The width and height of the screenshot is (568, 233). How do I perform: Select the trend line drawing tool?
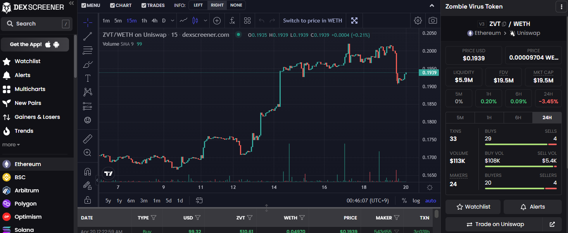pyautogui.click(x=88, y=36)
